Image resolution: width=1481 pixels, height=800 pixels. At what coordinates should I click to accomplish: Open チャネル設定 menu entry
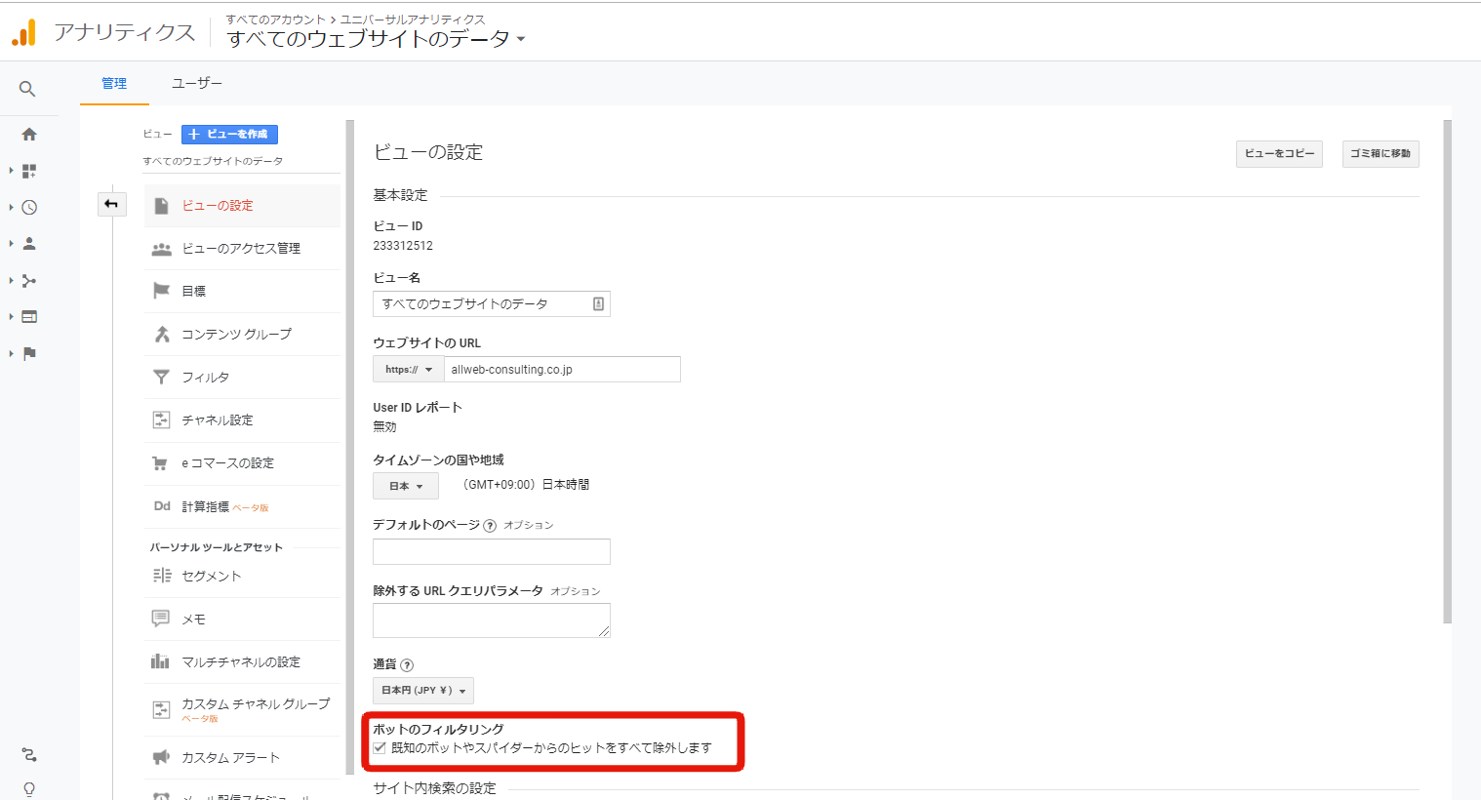point(243,420)
